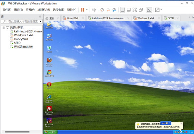Open the 查看(V) menu
The height and width of the screenshot is (134, 194).
pyautogui.click(x=30, y=10)
